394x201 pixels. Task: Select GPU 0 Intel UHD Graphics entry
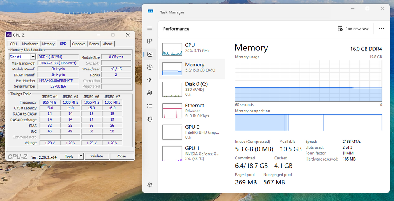pos(192,132)
